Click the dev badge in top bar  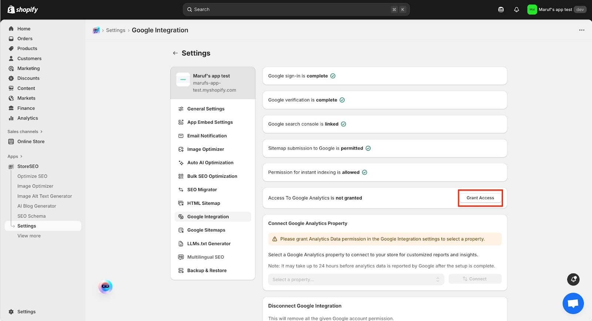point(580,10)
